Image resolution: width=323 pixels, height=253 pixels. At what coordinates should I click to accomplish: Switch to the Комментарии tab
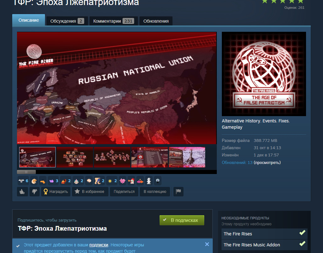pos(114,21)
